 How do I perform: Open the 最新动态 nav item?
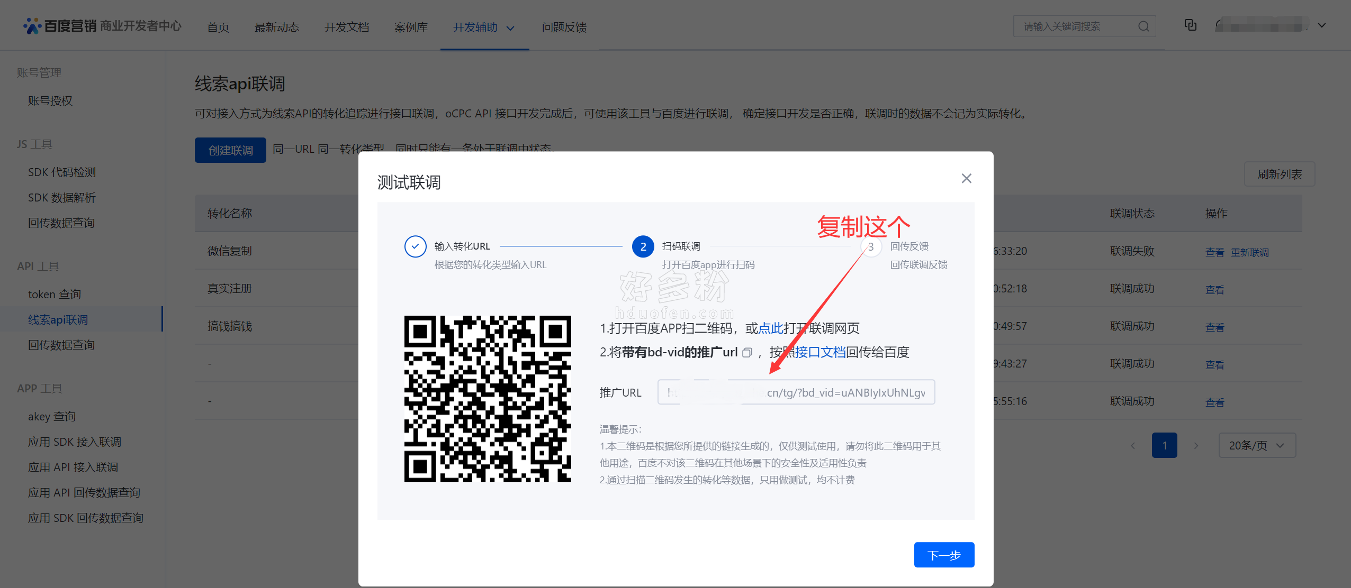click(277, 27)
